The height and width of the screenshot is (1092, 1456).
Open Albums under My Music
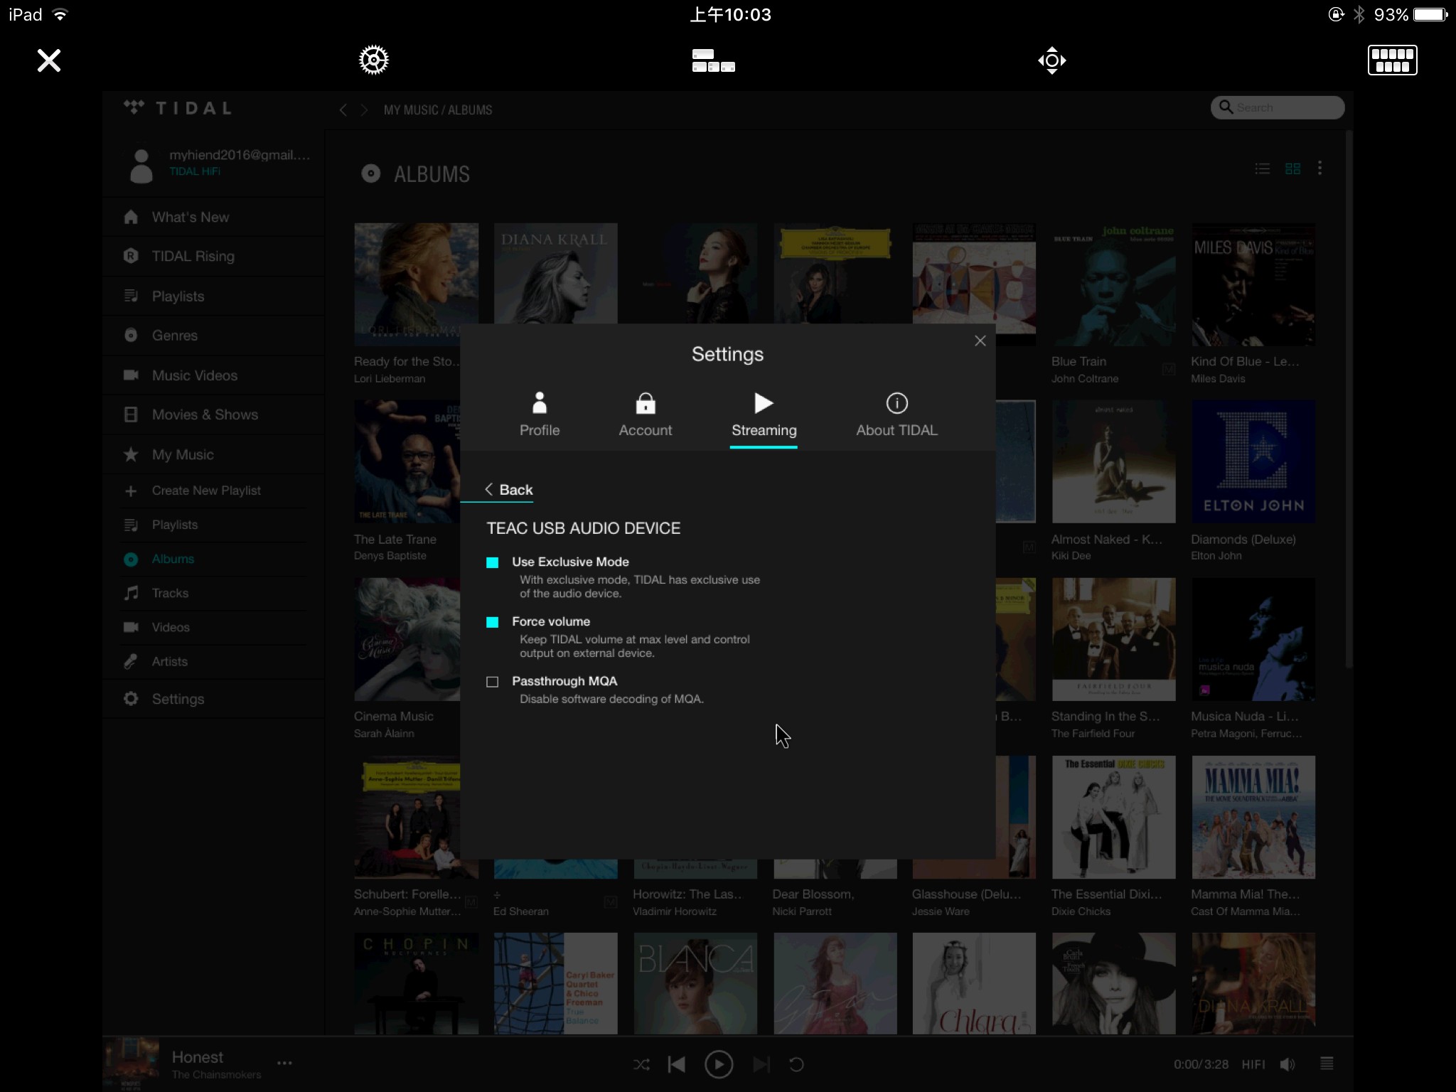[213, 559]
